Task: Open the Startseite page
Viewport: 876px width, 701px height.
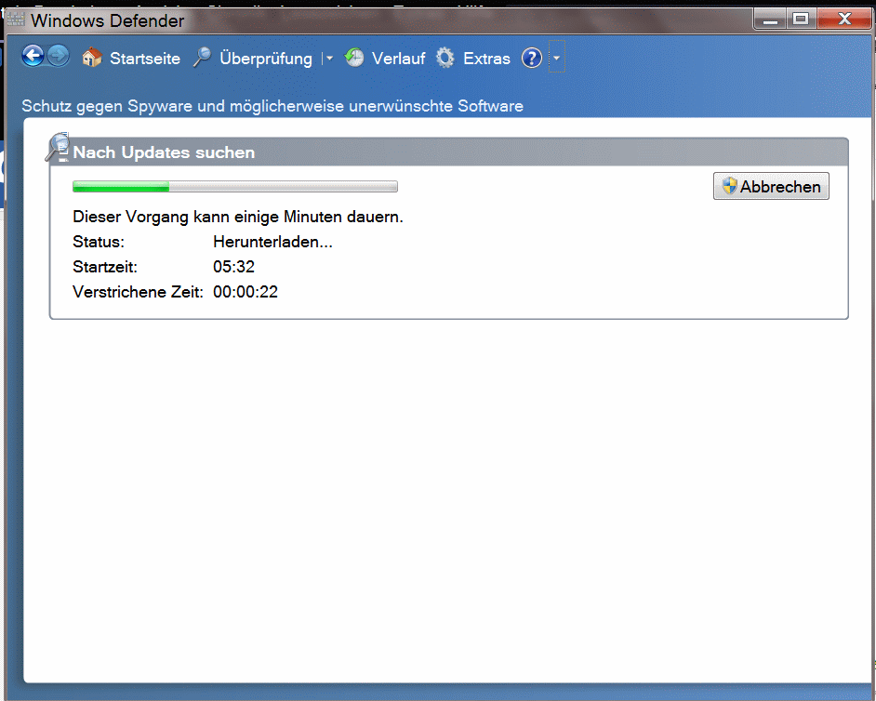Action: pyautogui.click(x=145, y=58)
